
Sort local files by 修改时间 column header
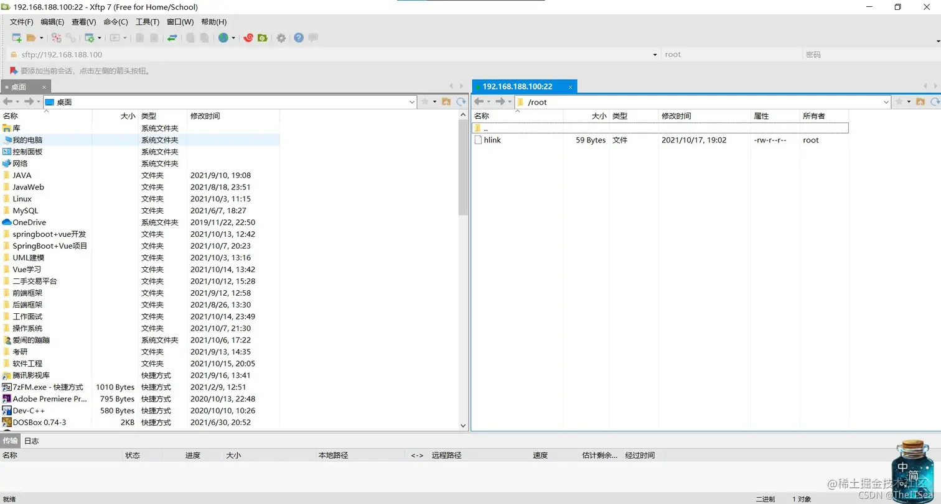pos(233,116)
